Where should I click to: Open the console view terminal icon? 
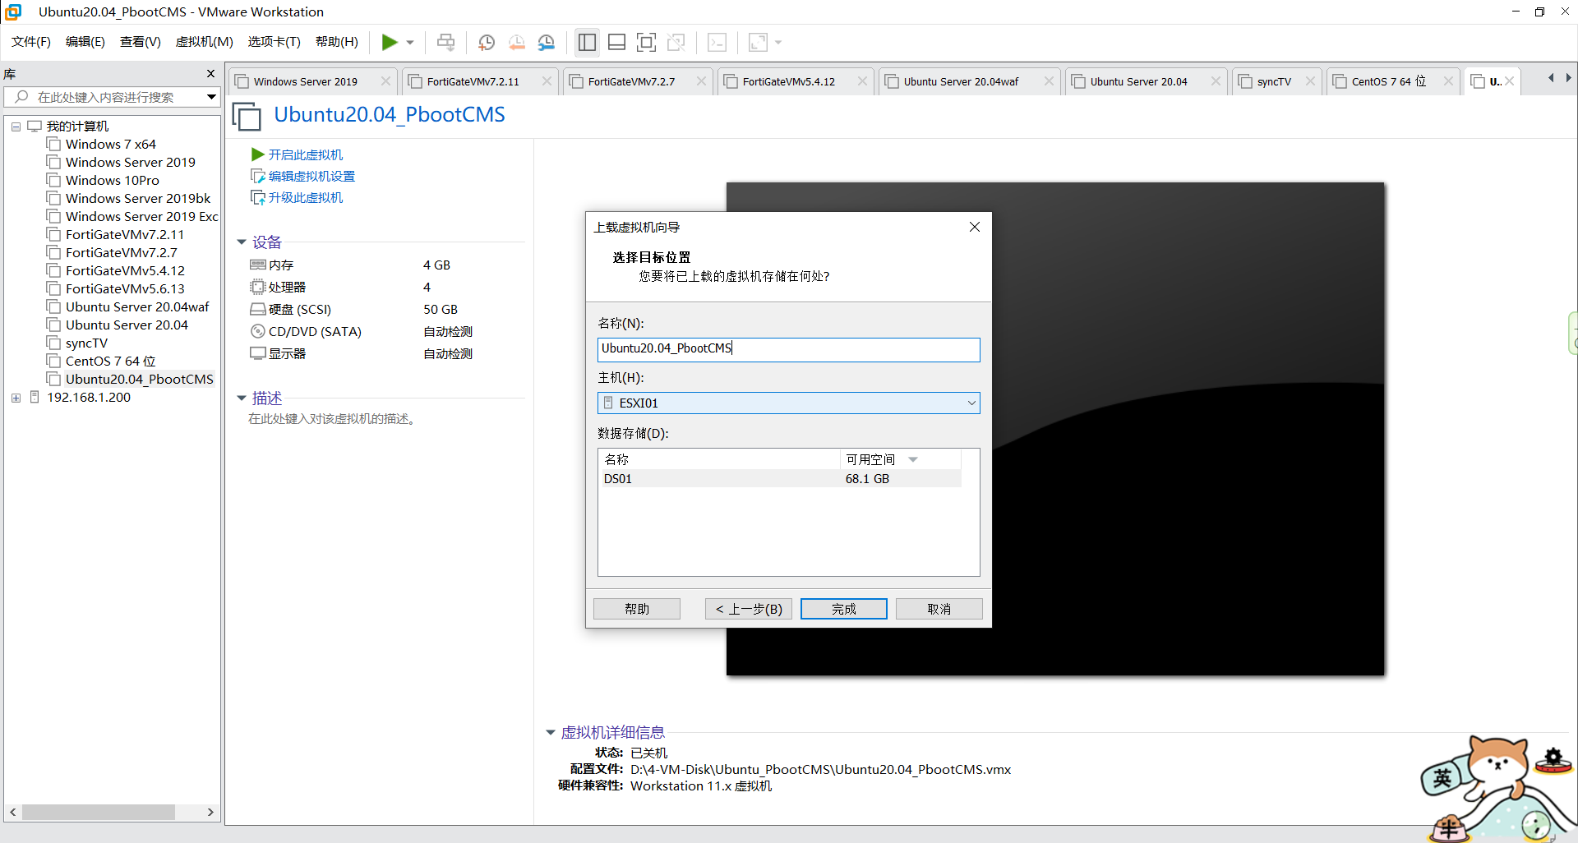[x=717, y=42]
